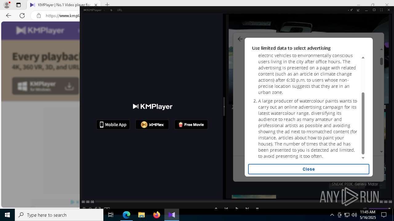Open Firefox from taskbar
The height and width of the screenshot is (221, 394).
click(x=156, y=215)
